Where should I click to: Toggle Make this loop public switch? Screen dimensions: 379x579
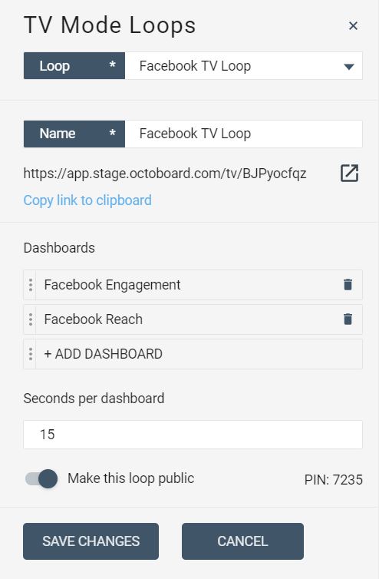41,478
